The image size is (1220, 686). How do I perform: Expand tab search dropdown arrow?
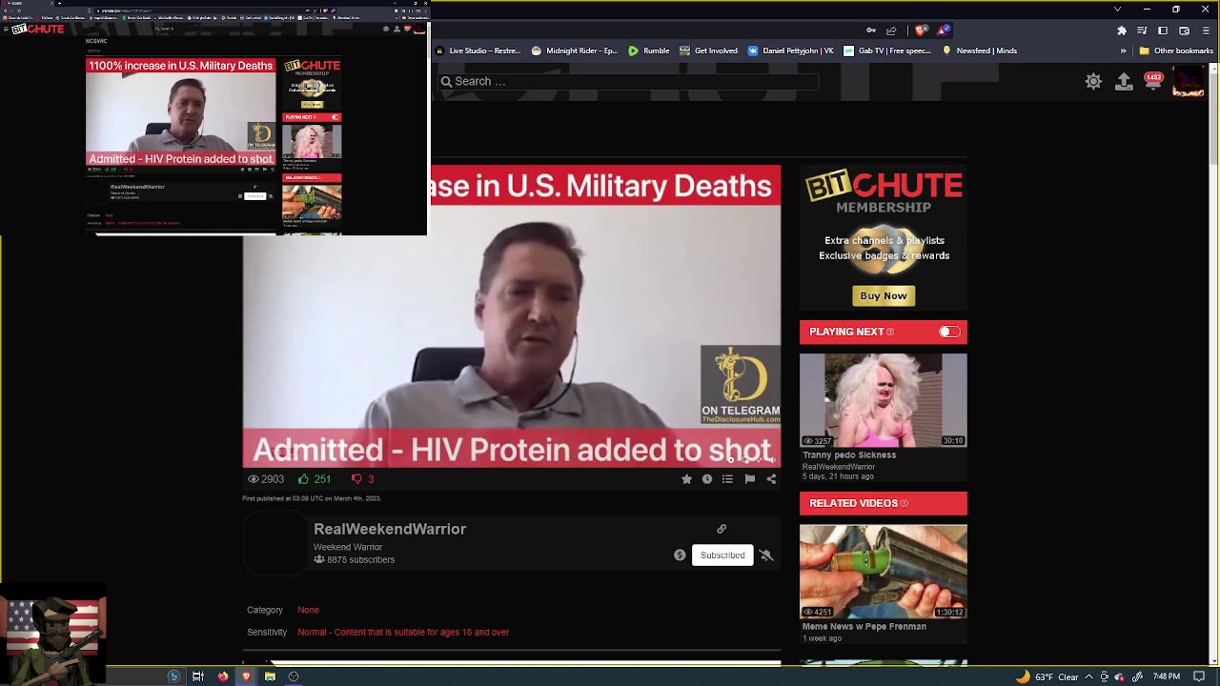[x=1117, y=10]
